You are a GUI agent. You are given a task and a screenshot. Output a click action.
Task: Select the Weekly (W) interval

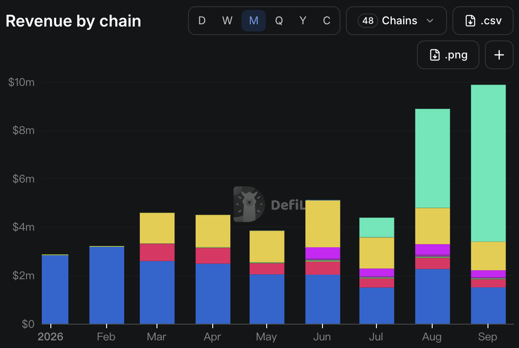tap(227, 21)
